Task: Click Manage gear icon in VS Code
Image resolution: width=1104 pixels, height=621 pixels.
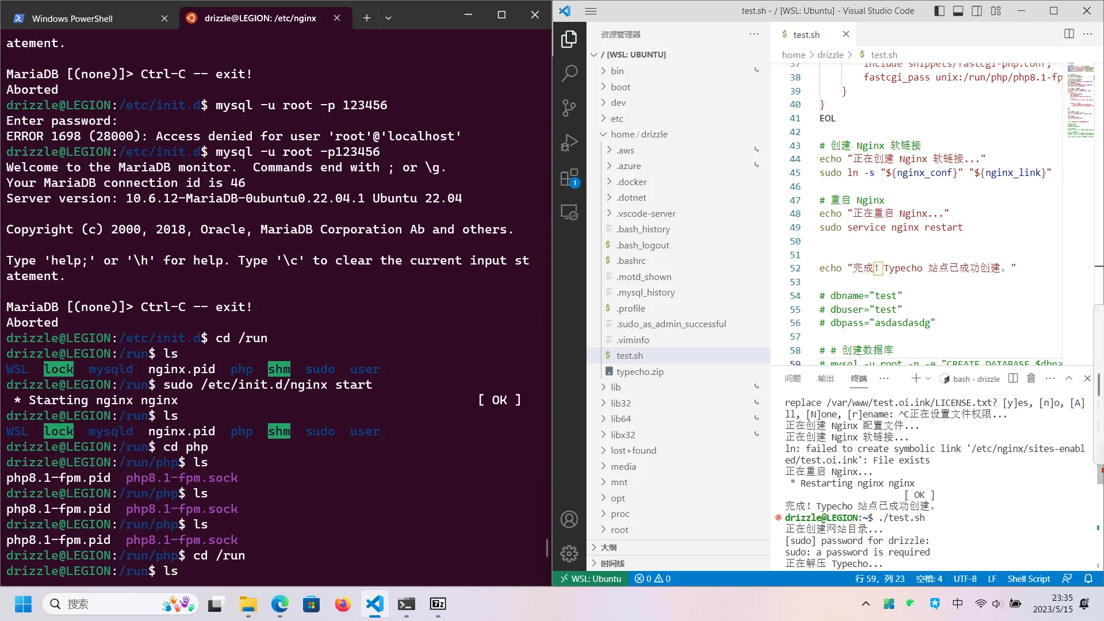Action: tap(569, 553)
